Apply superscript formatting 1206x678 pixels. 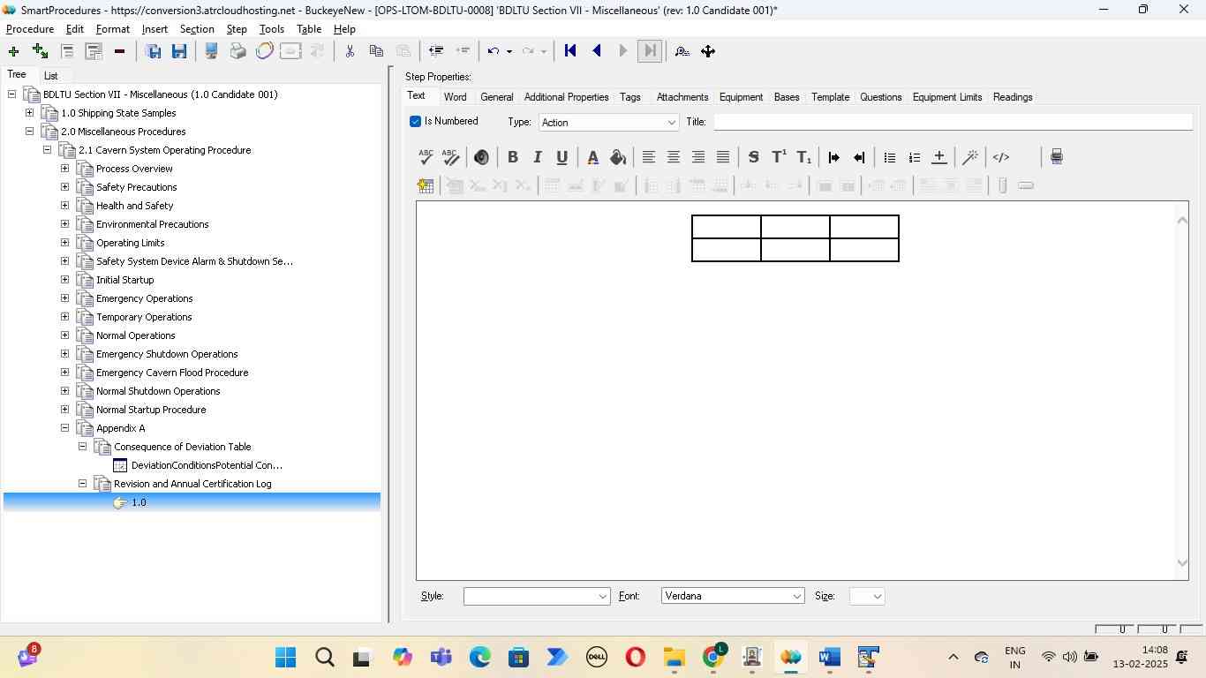[x=779, y=157]
